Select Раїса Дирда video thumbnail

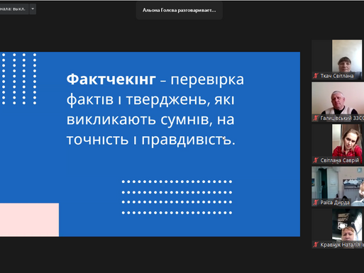pos(338,186)
